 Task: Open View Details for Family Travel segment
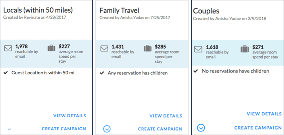click(166, 116)
